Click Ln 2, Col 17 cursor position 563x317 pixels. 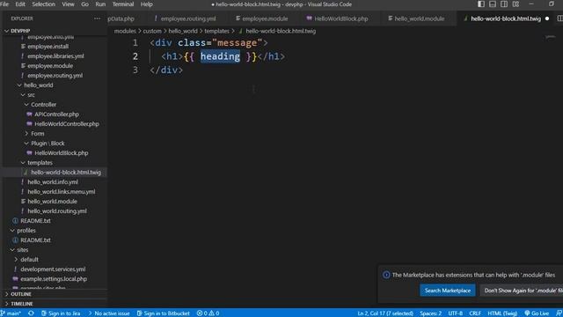coord(385,313)
